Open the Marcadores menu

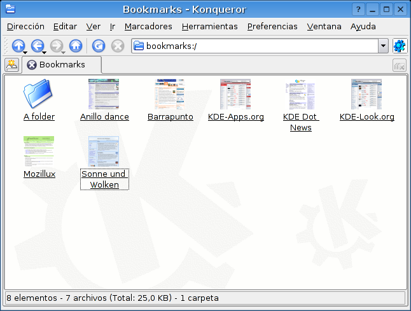click(x=148, y=27)
